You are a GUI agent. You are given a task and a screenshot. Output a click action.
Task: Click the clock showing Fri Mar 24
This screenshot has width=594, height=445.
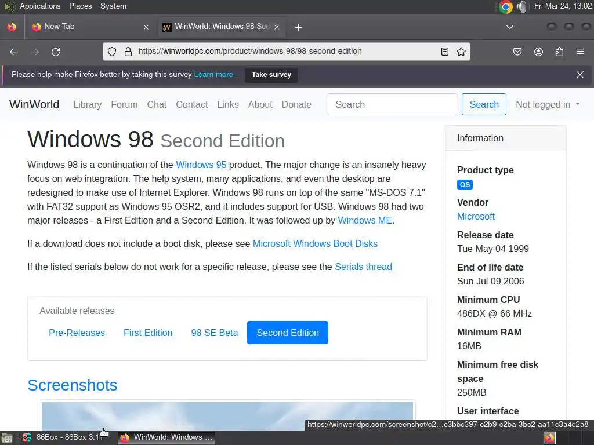(563, 6)
